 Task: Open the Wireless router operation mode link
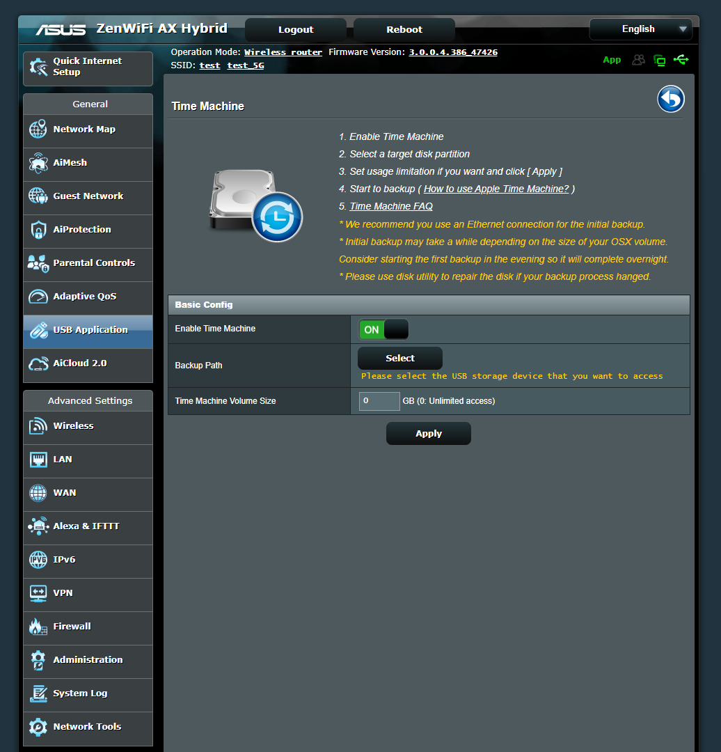click(283, 52)
